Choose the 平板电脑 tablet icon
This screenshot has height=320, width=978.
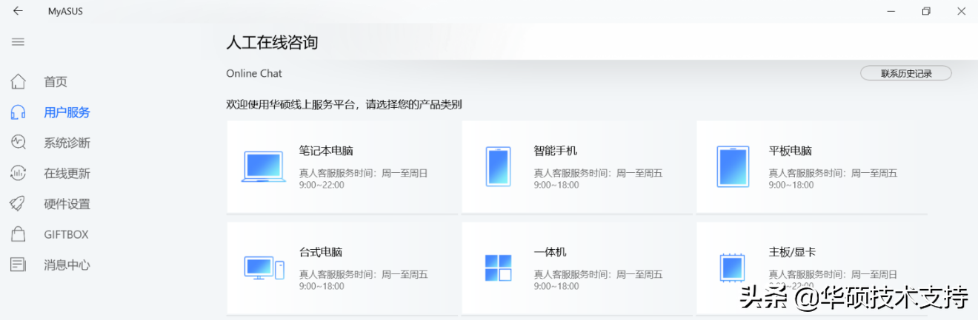coord(733,166)
